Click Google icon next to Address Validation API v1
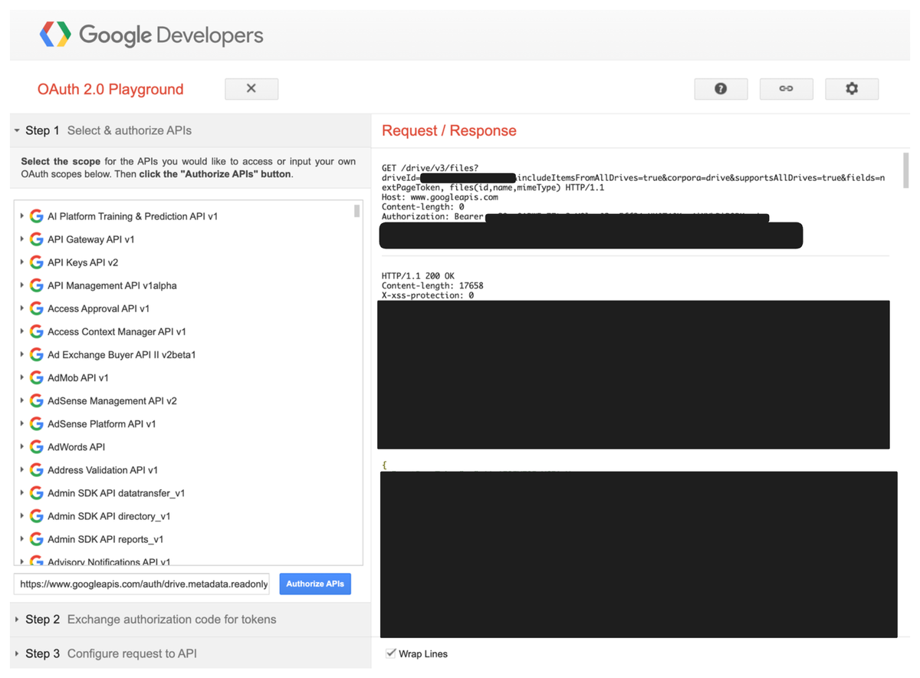This screenshot has width=920, height=678. (x=36, y=469)
